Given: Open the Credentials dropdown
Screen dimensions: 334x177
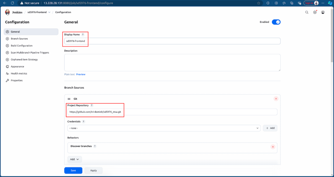Looking at the screenshot, I should 164,128.
